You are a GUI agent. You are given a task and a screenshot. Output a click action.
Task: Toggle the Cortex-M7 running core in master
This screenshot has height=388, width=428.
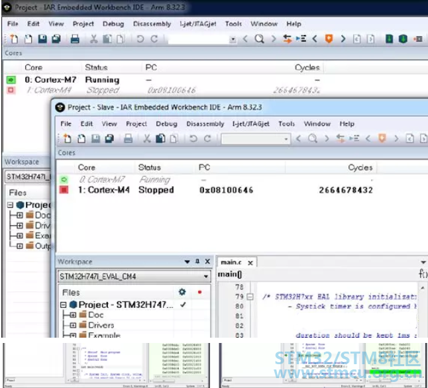pyautogui.click(x=11, y=79)
